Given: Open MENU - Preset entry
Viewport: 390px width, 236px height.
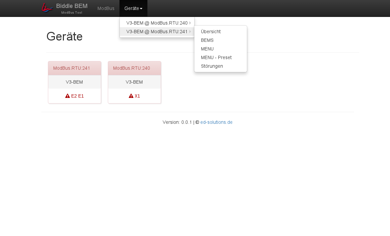Looking at the screenshot, I should (x=221, y=57).
